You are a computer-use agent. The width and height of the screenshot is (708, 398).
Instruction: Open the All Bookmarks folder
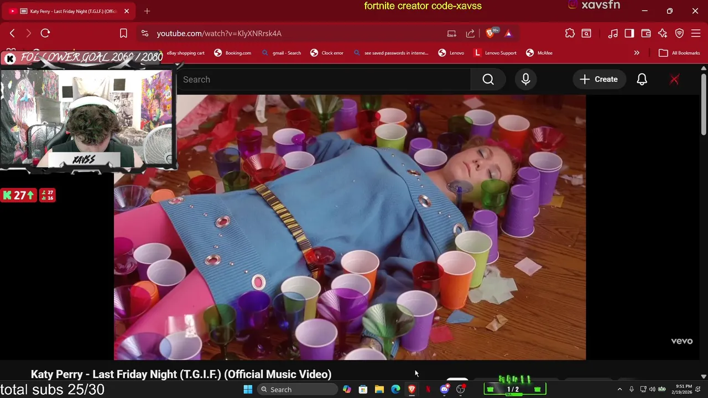(679, 53)
